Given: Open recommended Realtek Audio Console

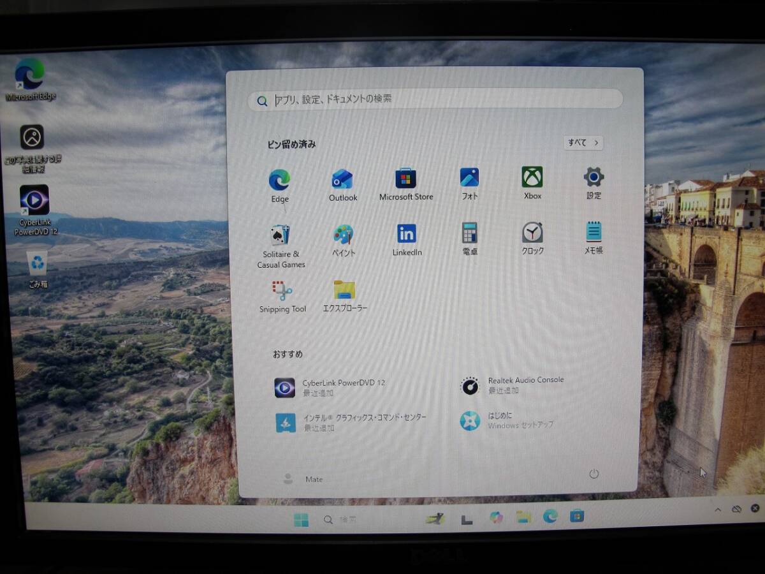Looking at the screenshot, I should [513, 385].
